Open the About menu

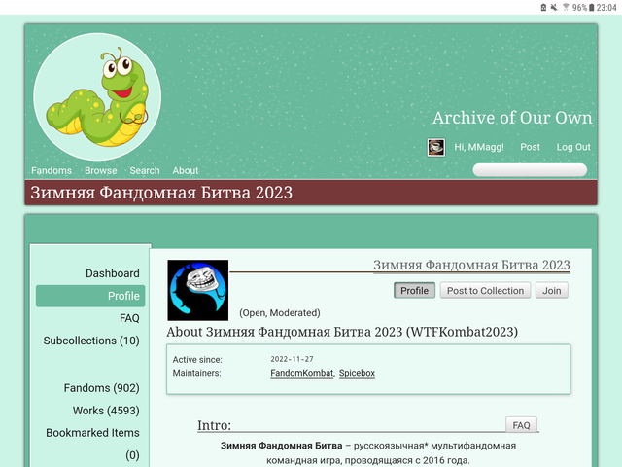[x=186, y=171]
